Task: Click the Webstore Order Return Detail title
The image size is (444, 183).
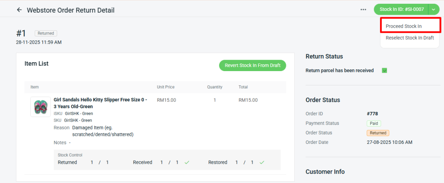Action: coord(71,10)
